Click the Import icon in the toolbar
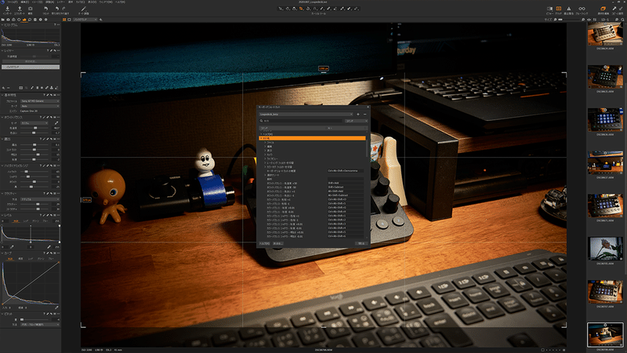Screen dimensions: 627x353 [7, 9]
